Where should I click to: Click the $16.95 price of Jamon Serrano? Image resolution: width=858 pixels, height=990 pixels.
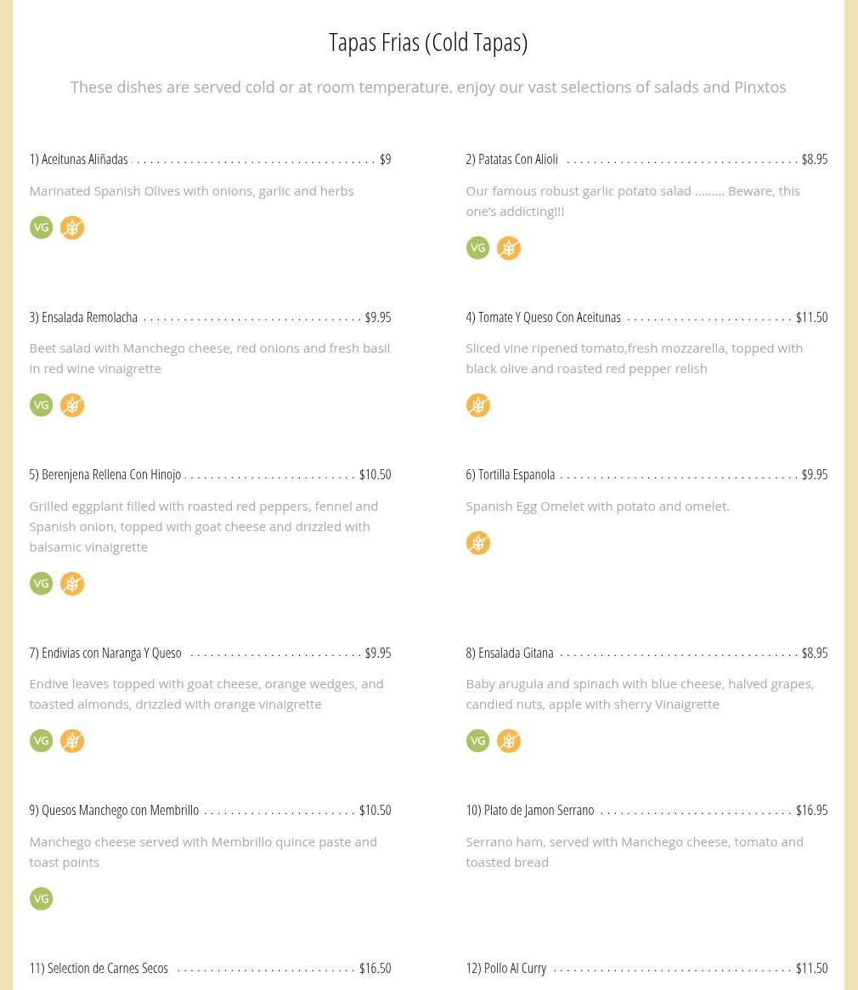click(x=811, y=810)
